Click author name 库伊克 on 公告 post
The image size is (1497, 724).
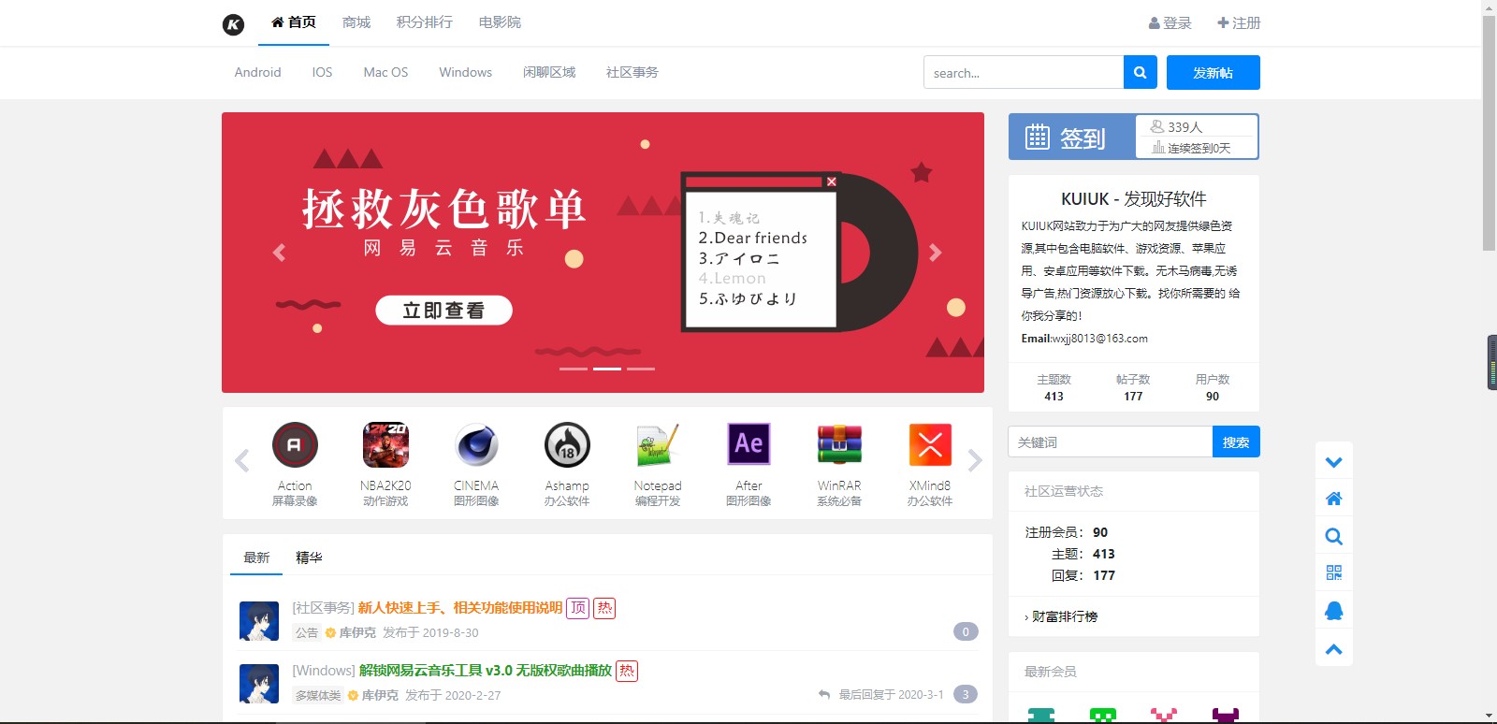tap(356, 632)
